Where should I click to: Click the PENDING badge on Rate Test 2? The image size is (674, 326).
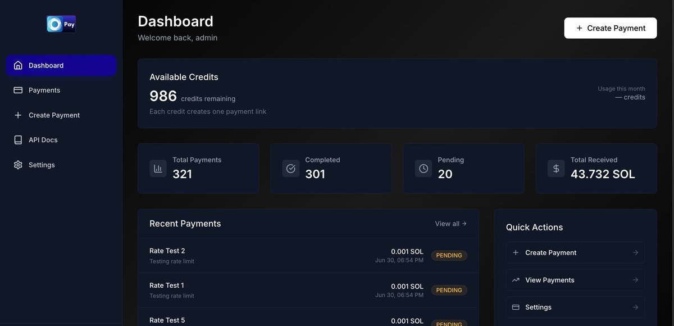(x=449, y=256)
